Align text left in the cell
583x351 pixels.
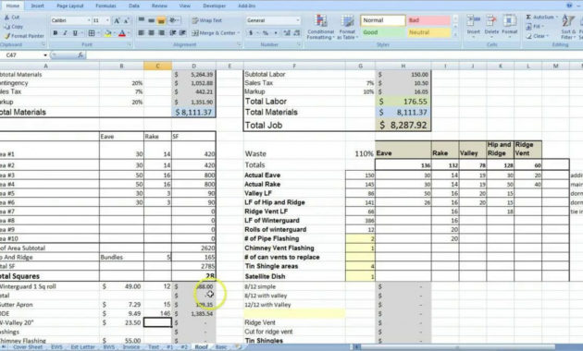(x=142, y=33)
